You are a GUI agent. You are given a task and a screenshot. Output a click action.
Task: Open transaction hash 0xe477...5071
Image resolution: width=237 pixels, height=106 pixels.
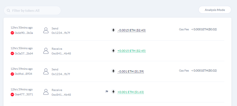24,95
